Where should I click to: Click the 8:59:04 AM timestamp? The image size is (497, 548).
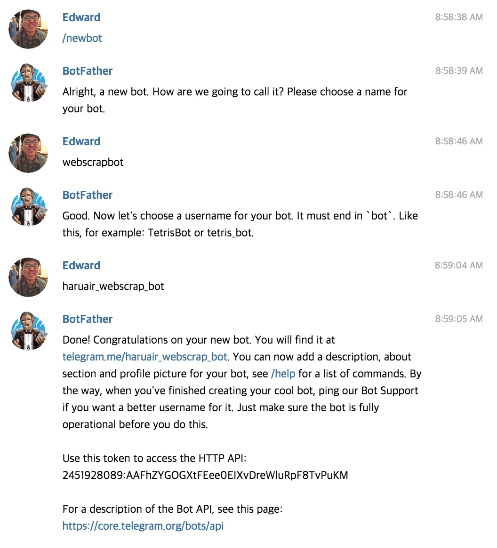458,265
